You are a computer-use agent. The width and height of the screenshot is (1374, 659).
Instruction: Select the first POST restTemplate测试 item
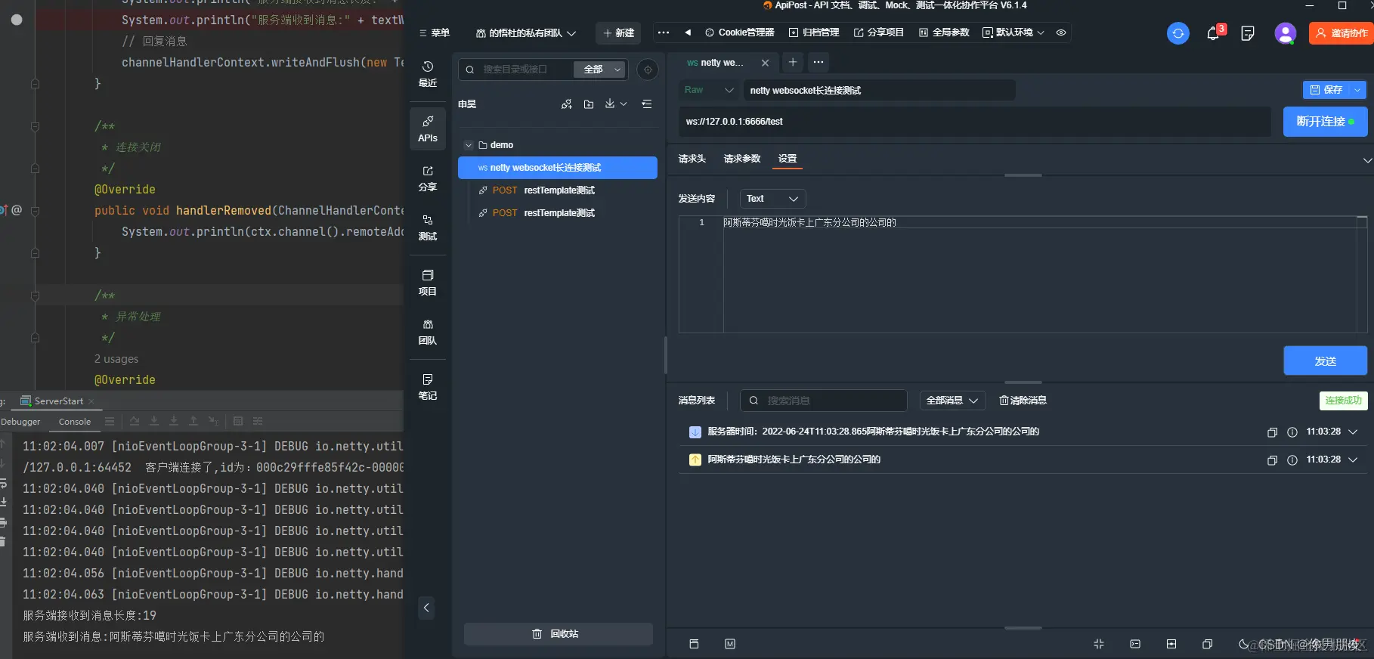pos(558,190)
